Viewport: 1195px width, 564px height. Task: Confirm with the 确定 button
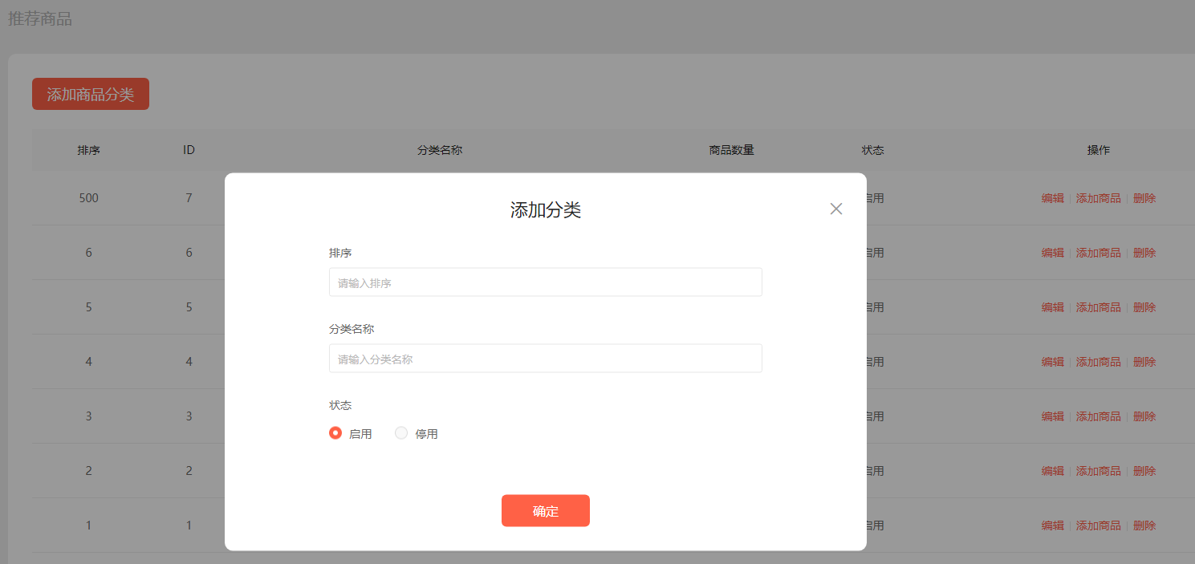(x=546, y=511)
